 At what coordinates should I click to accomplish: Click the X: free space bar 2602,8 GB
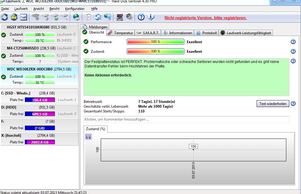40,142
